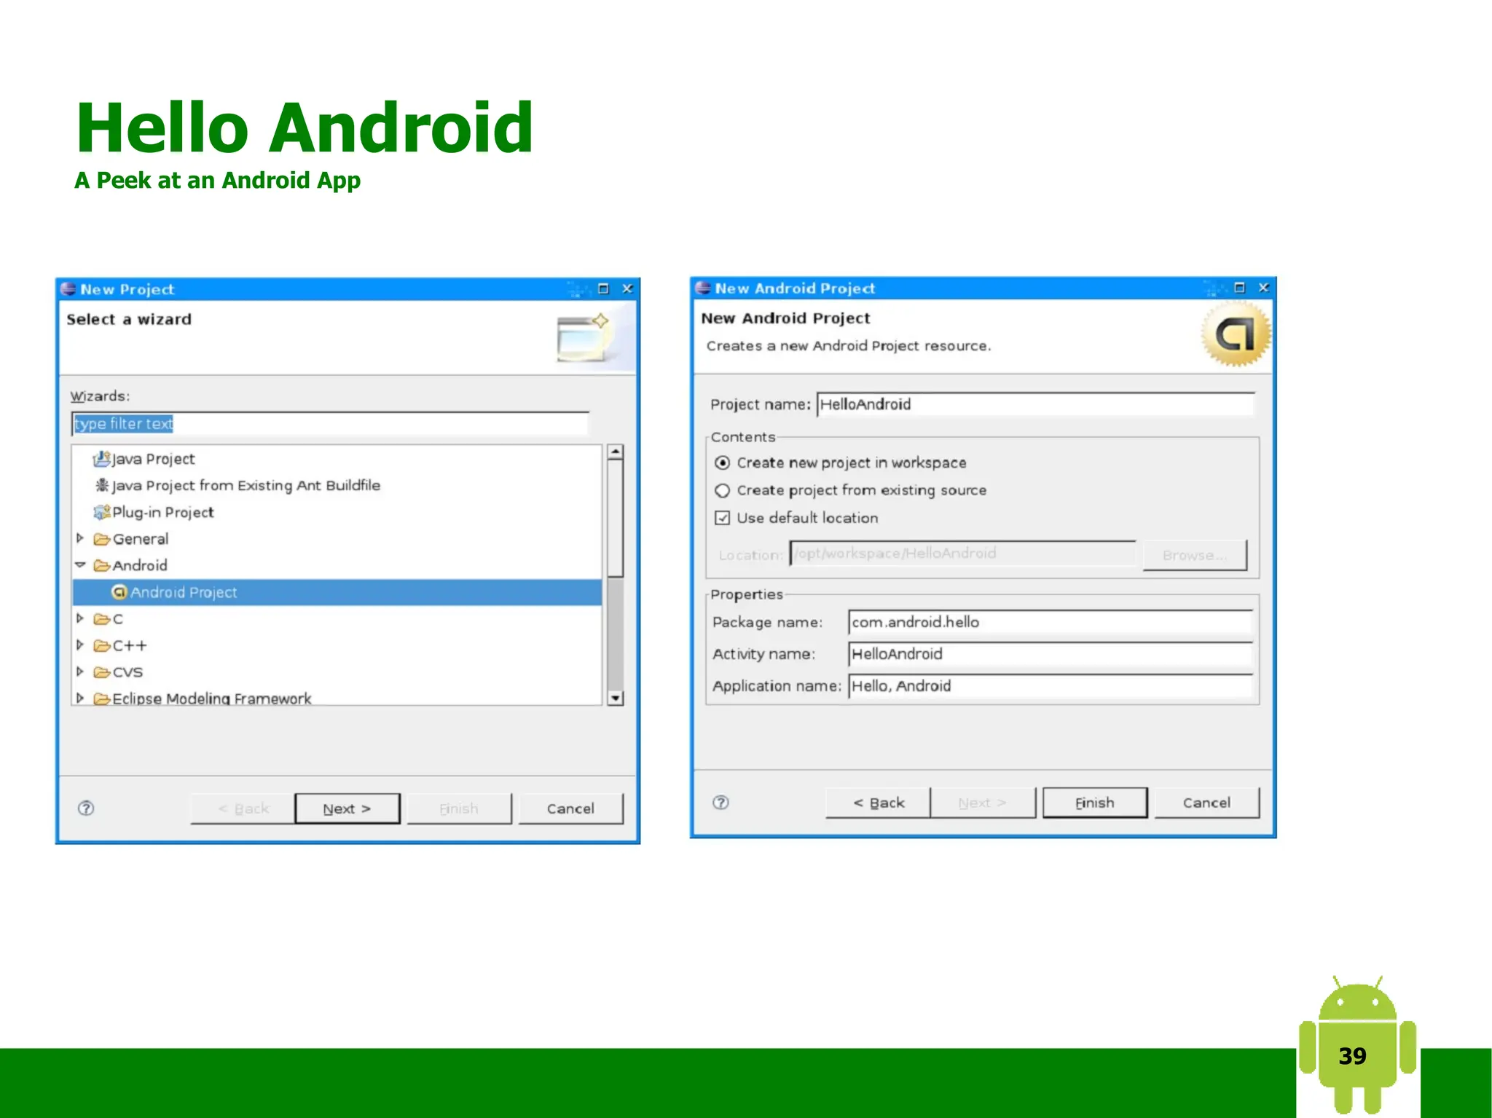Expand Eclipse Modeling Framework category
Image resolution: width=1492 pixels, height=1118 pixels.
click(80, 698)
